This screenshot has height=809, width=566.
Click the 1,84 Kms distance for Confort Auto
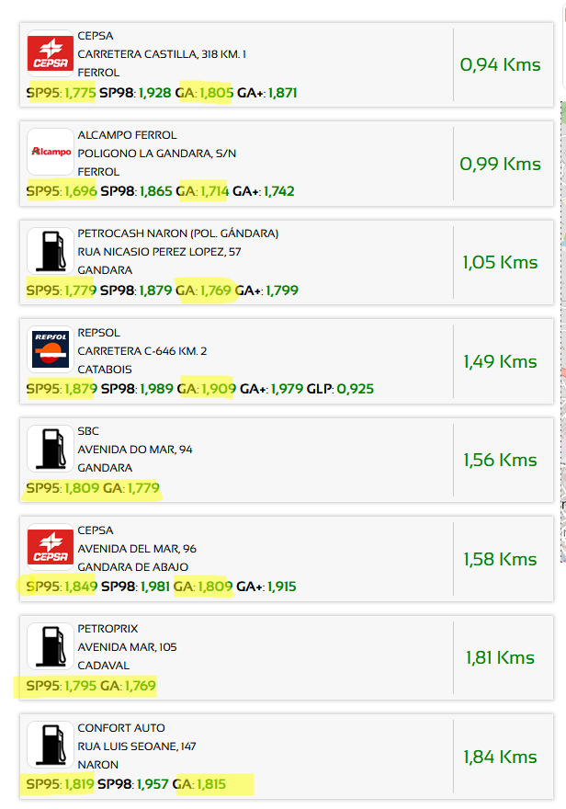coord(500,757)
